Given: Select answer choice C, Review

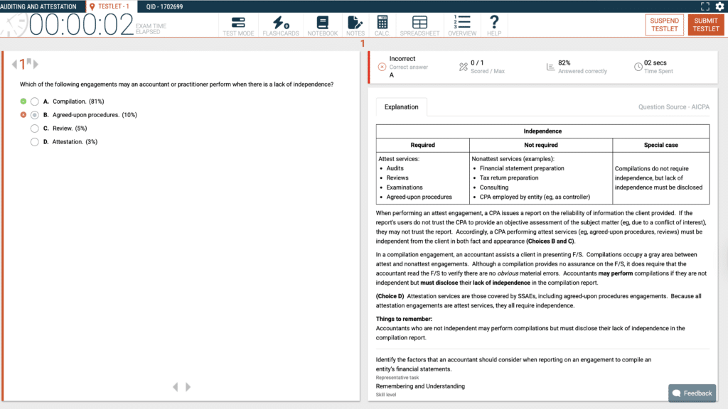Looking at the screenshot, I should point(34,128).
